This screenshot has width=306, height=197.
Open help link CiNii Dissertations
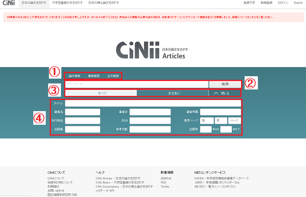click(x=124, y=187)
